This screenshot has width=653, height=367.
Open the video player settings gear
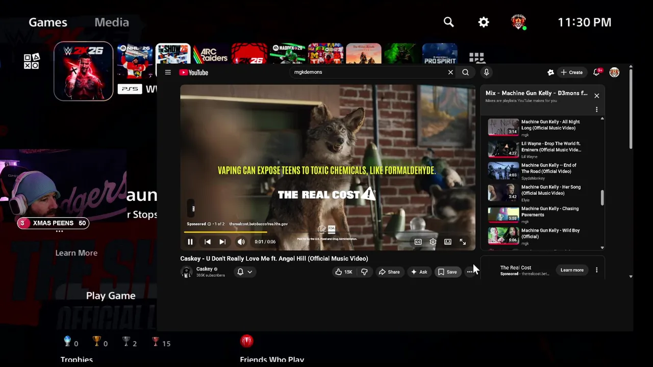click(x=433, y=242)
